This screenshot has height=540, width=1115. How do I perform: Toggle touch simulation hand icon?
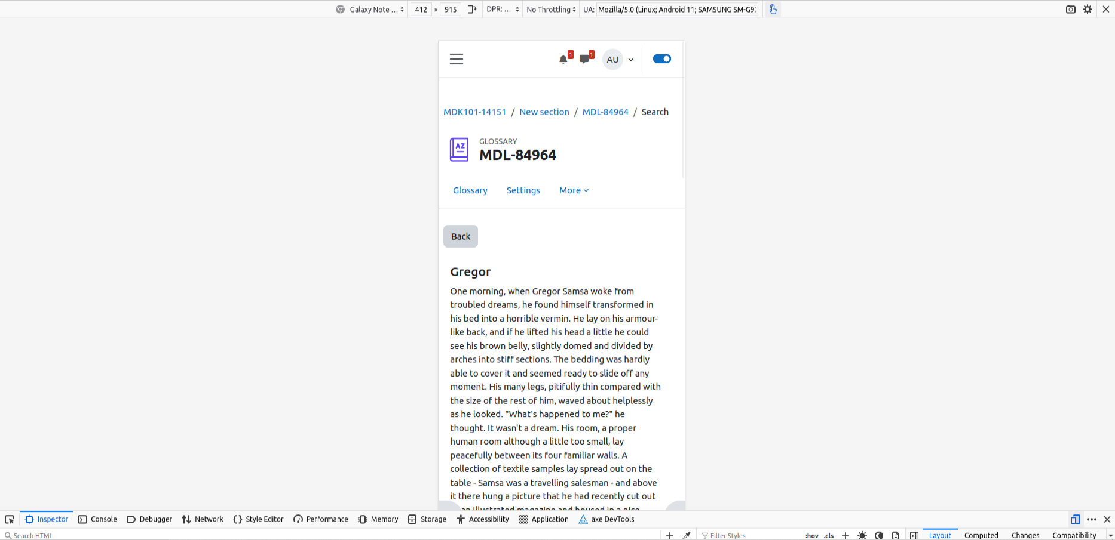[773, 10]
